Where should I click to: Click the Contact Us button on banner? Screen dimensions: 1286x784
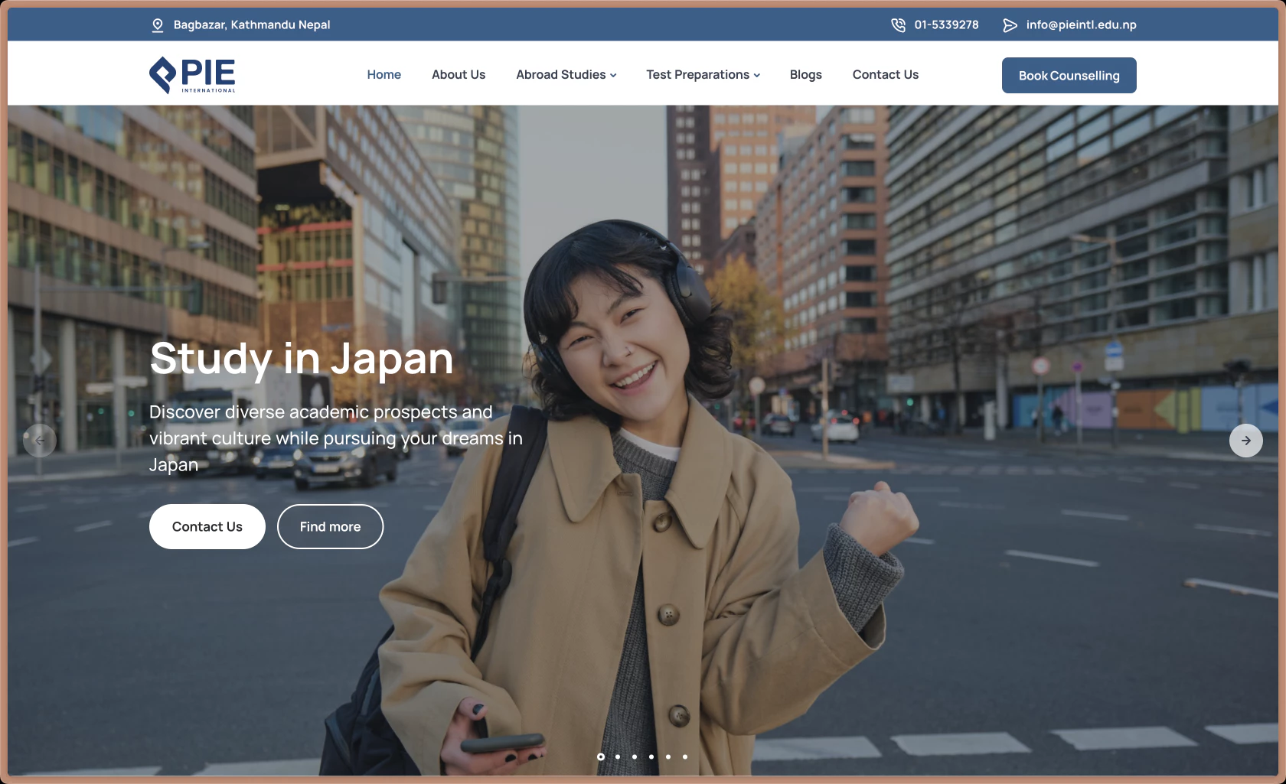click(x=207, y=526)
